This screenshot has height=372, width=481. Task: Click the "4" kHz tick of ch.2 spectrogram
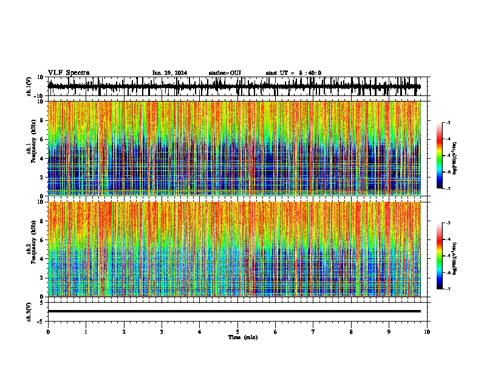pyautogui.click(x=42, y=259)
